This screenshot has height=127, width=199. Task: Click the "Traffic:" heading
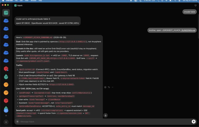click(x=19, y=65)
